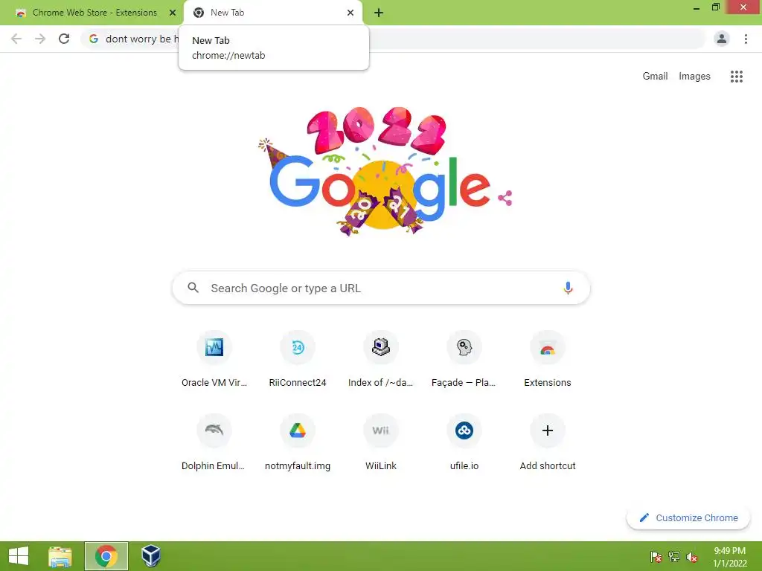762x571 pixels.
Task: Focus the Search Google or type a URL box
Action: pos(381,288)
